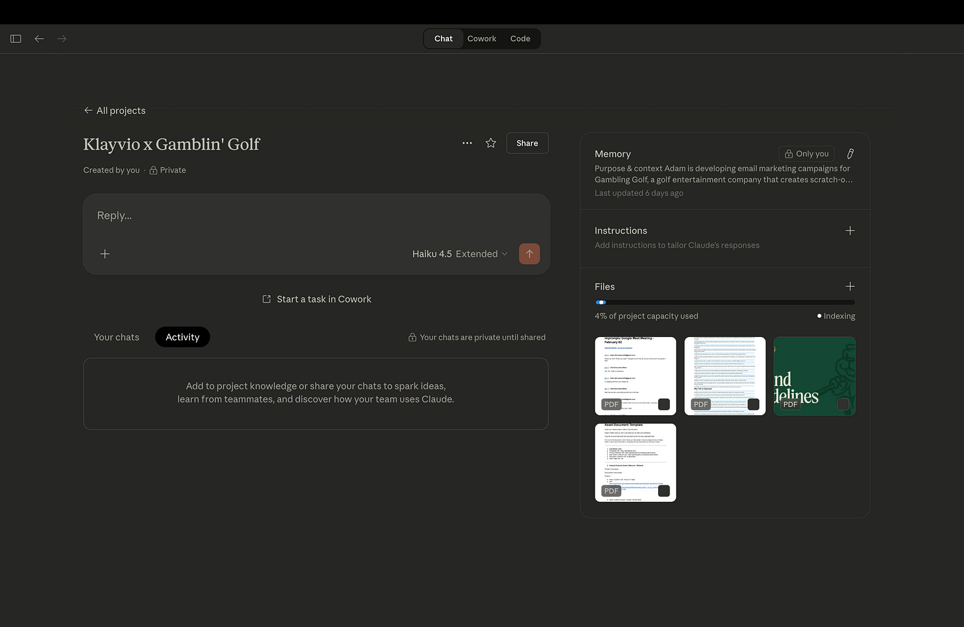
Task: Open the green guidelines PDF thumbnail
Action: coord(814,376)
